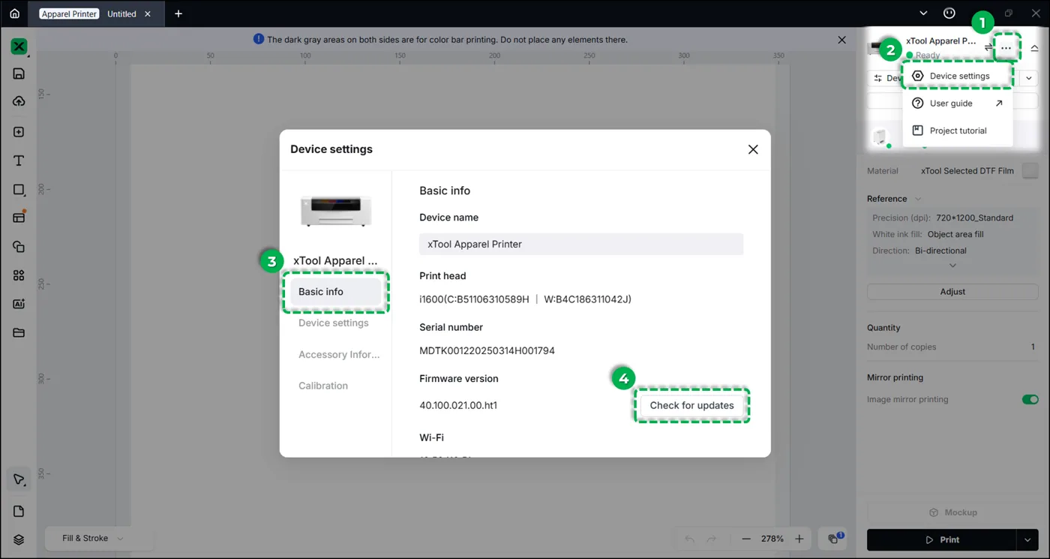Click the redo arrow
1050x559 pixels.
712,539
